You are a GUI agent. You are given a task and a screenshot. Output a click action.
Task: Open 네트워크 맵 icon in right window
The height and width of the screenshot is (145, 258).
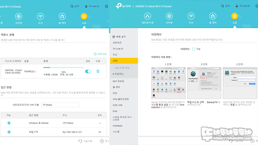tap(147, 16)
